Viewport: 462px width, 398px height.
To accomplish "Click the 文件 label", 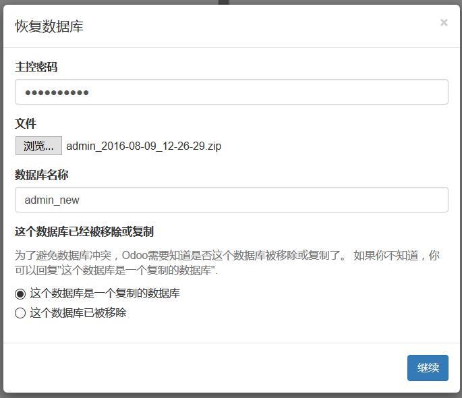I will tap(26, 123).
